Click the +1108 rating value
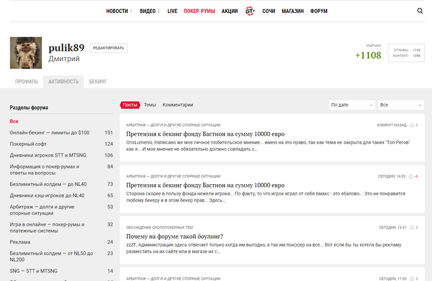The width and height of the screenshot is (432, 281). pos(368,55)
